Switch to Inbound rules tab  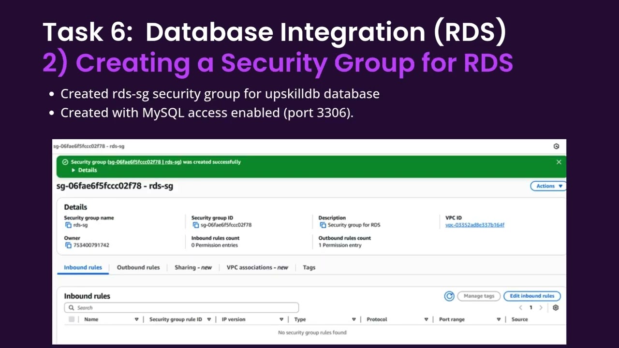(83, 267)
